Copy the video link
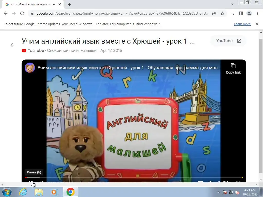 tap(233, 69)
